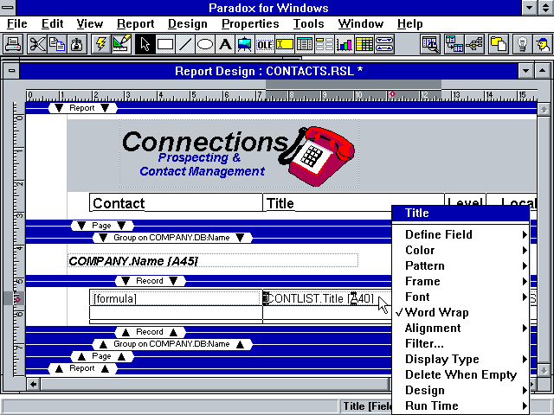Open the View menu
Viewport: 554px width, 415px height.
pyautogui.click(x=90, y=23)
